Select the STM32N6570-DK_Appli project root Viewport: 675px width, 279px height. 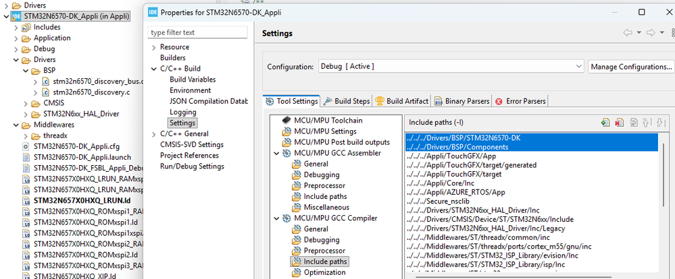point(71,16)
